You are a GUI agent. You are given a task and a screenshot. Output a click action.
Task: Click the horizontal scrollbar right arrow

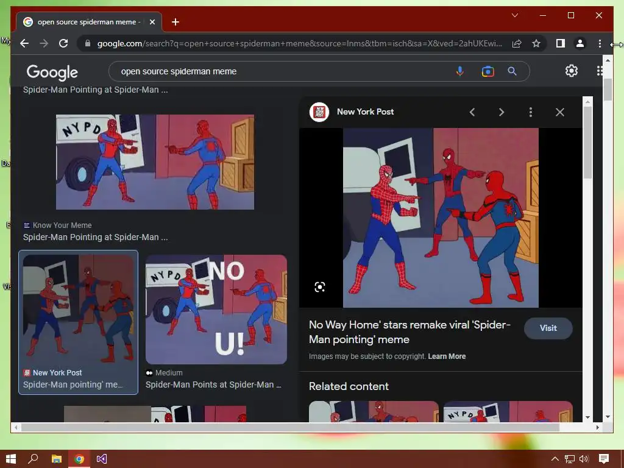[x=598, y=427]
